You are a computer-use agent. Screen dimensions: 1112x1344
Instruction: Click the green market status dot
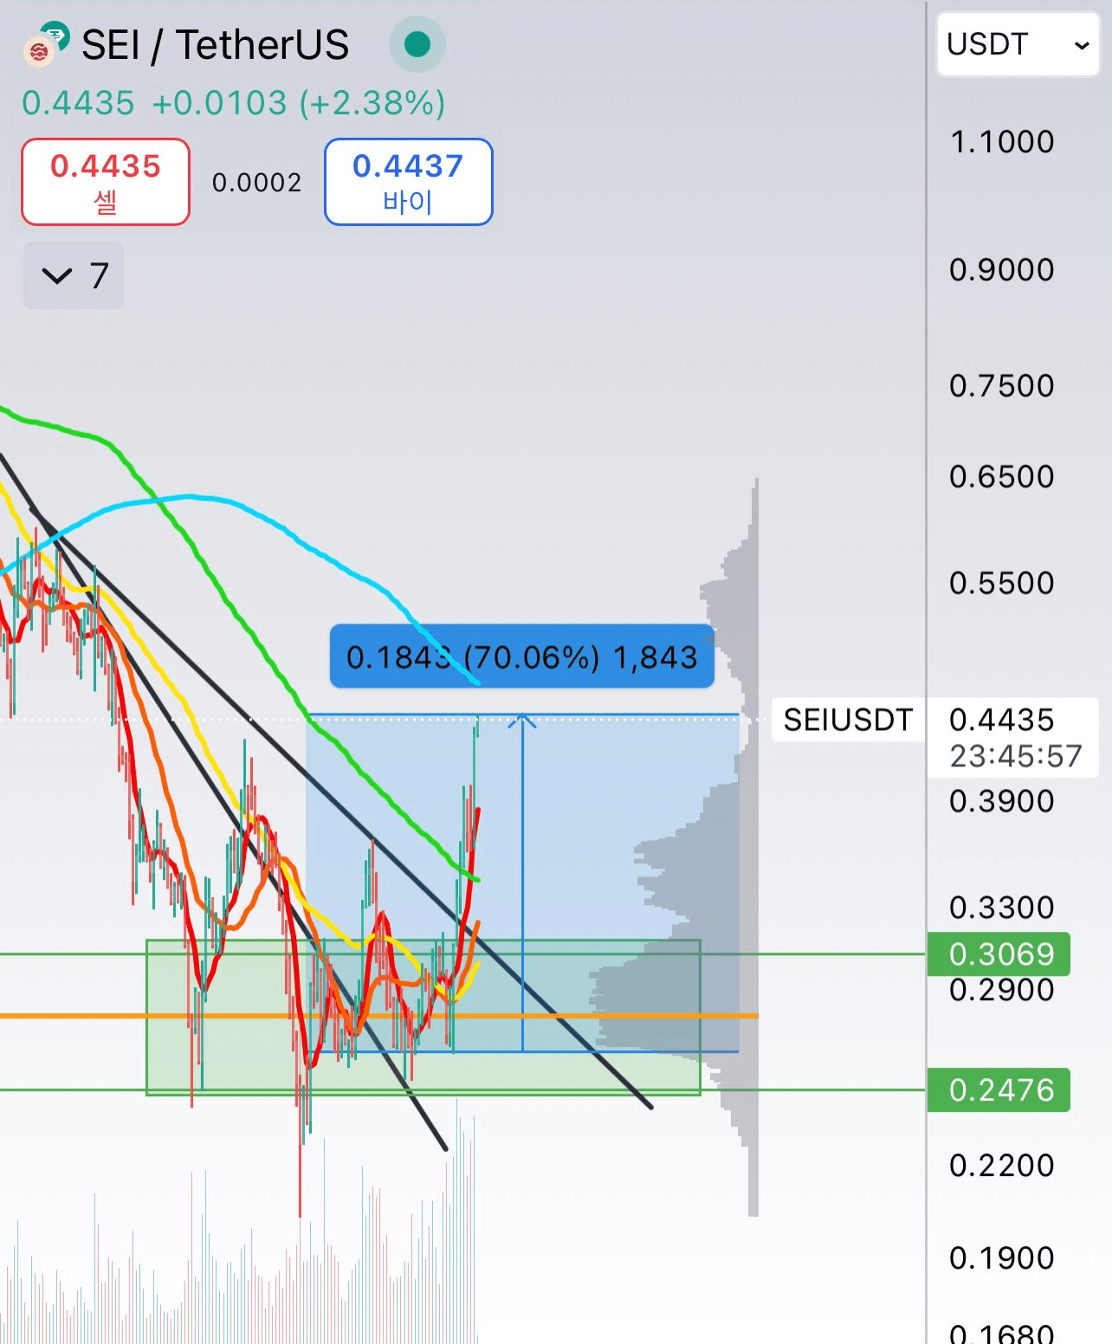[417, 44]
